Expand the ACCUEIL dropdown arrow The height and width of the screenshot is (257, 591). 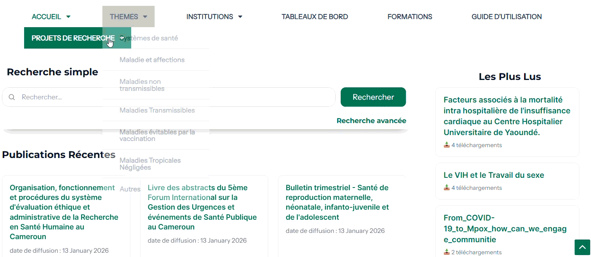coord(69,17)
